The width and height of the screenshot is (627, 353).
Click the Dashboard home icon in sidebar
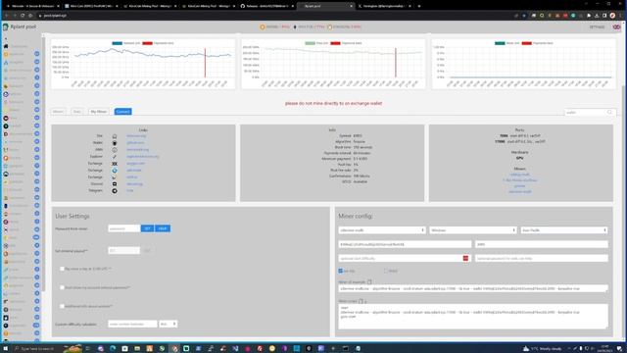click(6, 46)
